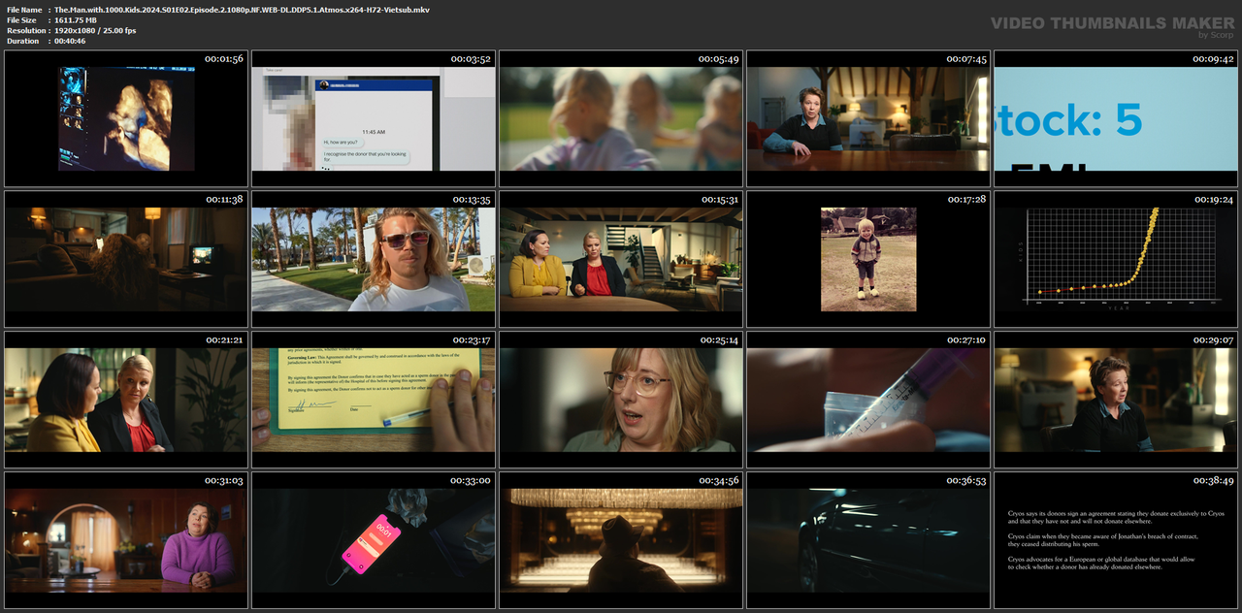Click the toddler photo thumbnail at 00:17:28

(x=868, y=259)
